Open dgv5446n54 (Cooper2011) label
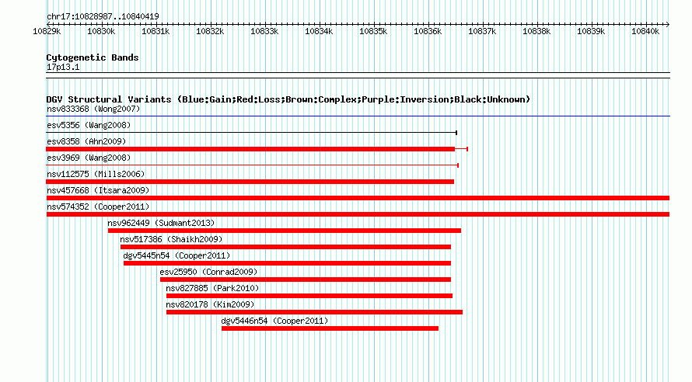This screenshot has height=382, width=692. click(274, 321)
